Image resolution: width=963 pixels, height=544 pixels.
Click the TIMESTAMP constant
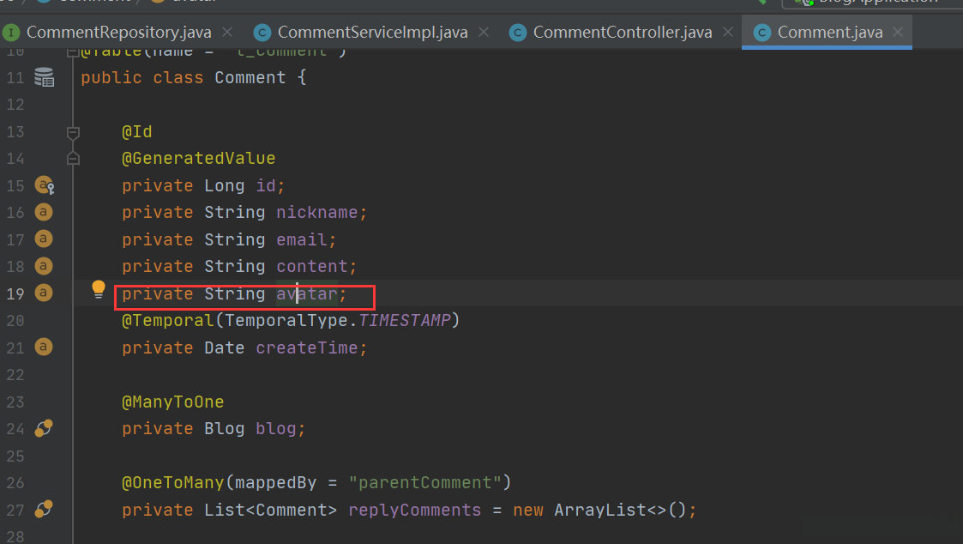[x=404, y=321]
